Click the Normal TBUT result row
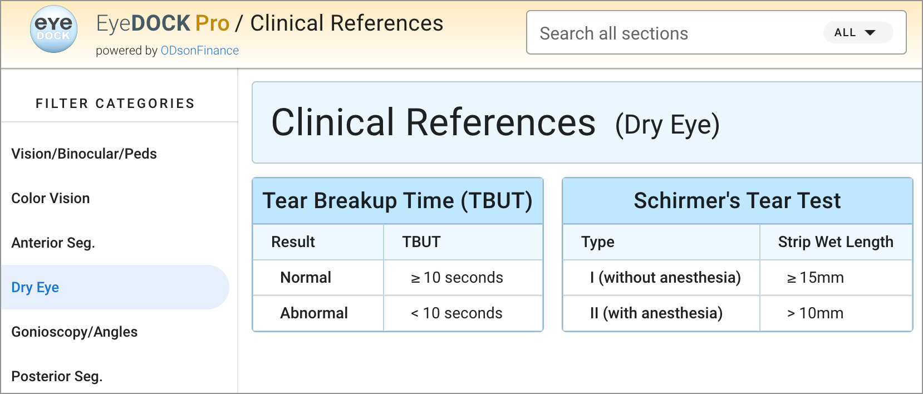Image resolution: width=923 pixels, height=394 pixels. 397,278
